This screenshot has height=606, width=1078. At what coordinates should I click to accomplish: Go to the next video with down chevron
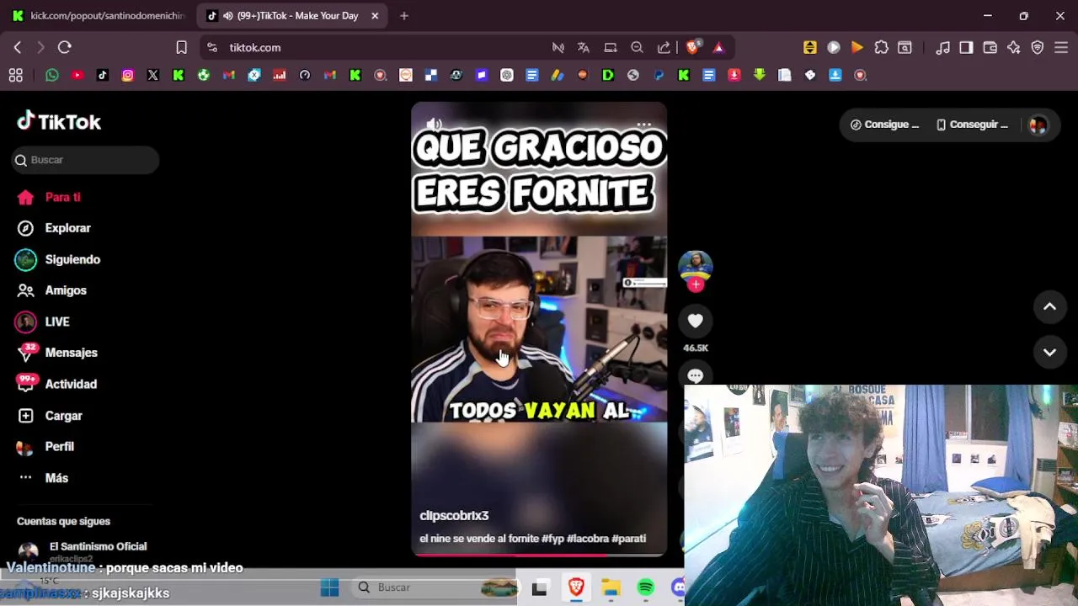click(x=1049, y=353)
